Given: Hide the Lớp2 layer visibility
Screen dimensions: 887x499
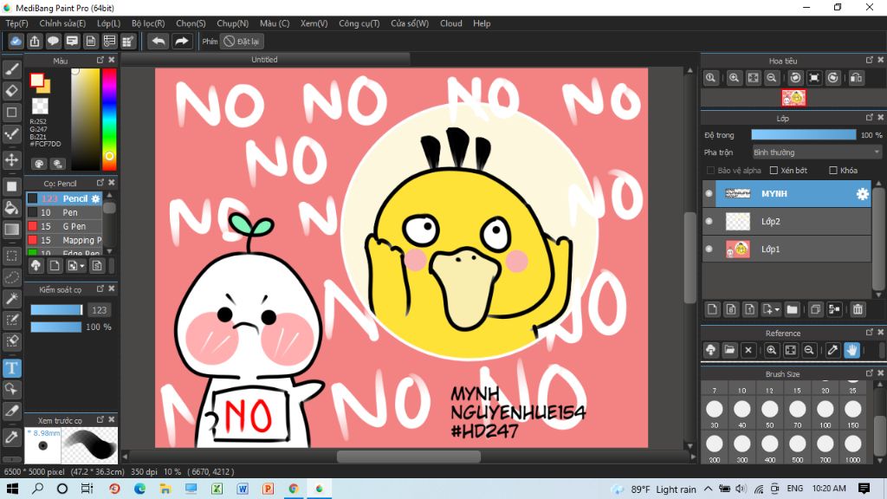Looking at the screenshot, I should point(709,221).
